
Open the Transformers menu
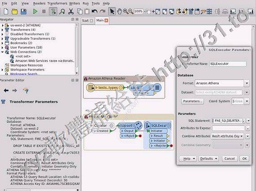click(x=57, y=4)
